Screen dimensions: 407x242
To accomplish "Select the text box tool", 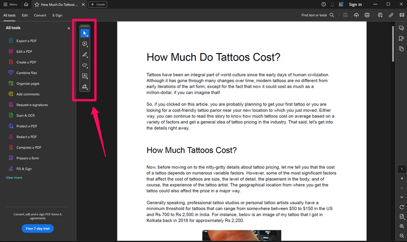I will pos(85,76).
